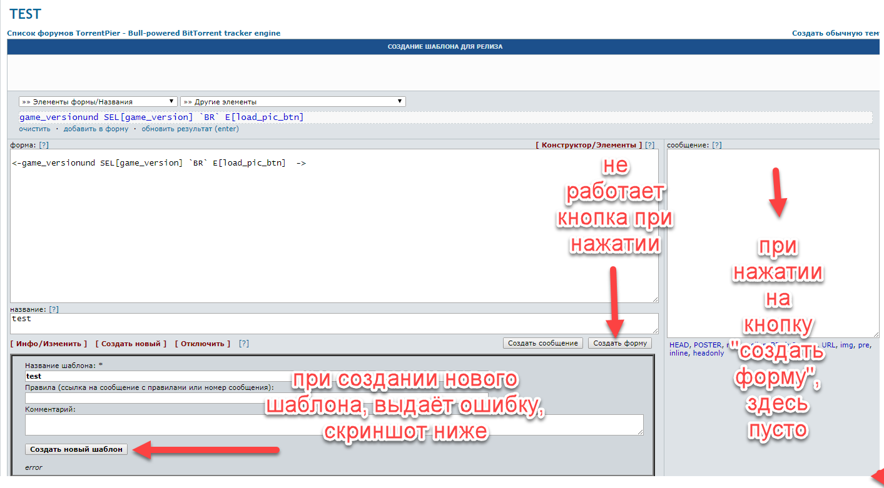The image size is (884, 488).
Task: Go to Список форумов TorrentPier breadcrumb
Action: (143, 33)
